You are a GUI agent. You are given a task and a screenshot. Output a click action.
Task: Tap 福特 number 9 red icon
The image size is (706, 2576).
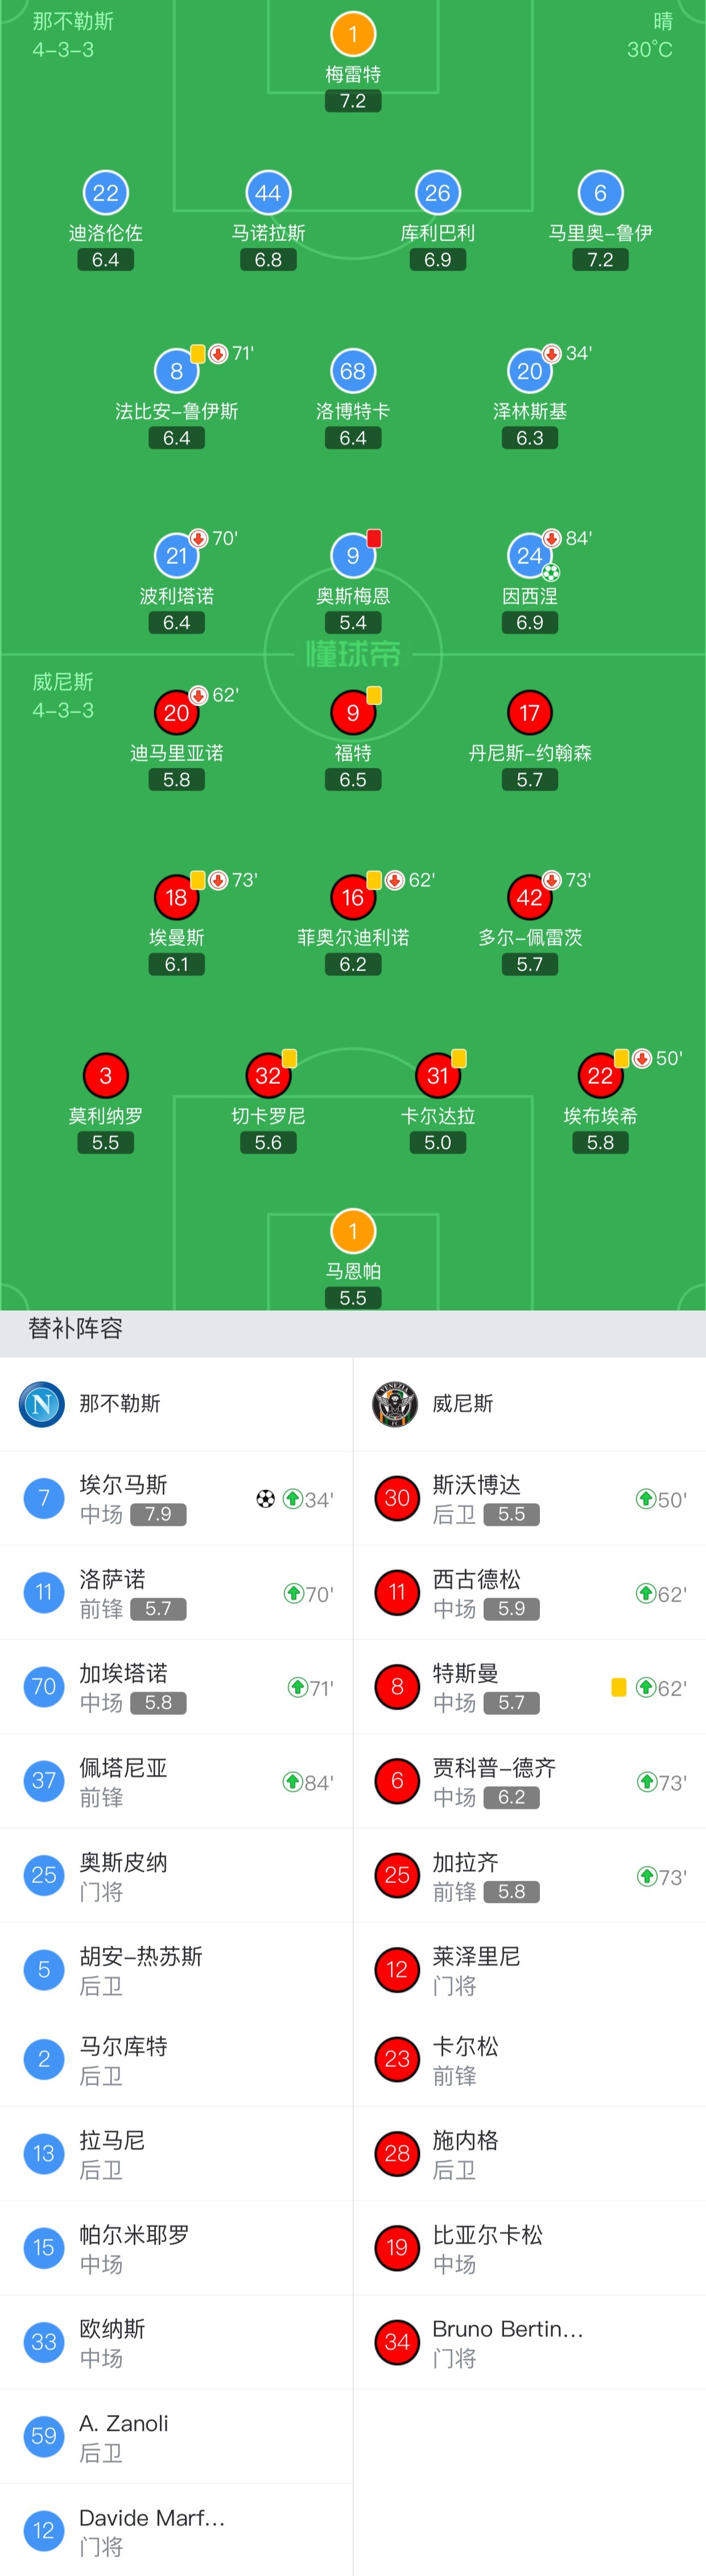coord(353,713)
